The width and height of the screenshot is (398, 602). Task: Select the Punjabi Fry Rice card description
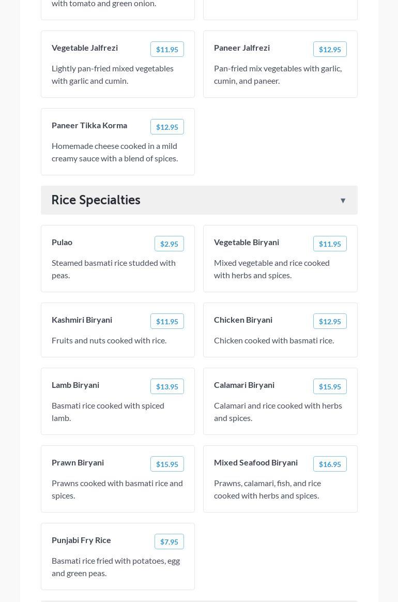click(116, 567)
